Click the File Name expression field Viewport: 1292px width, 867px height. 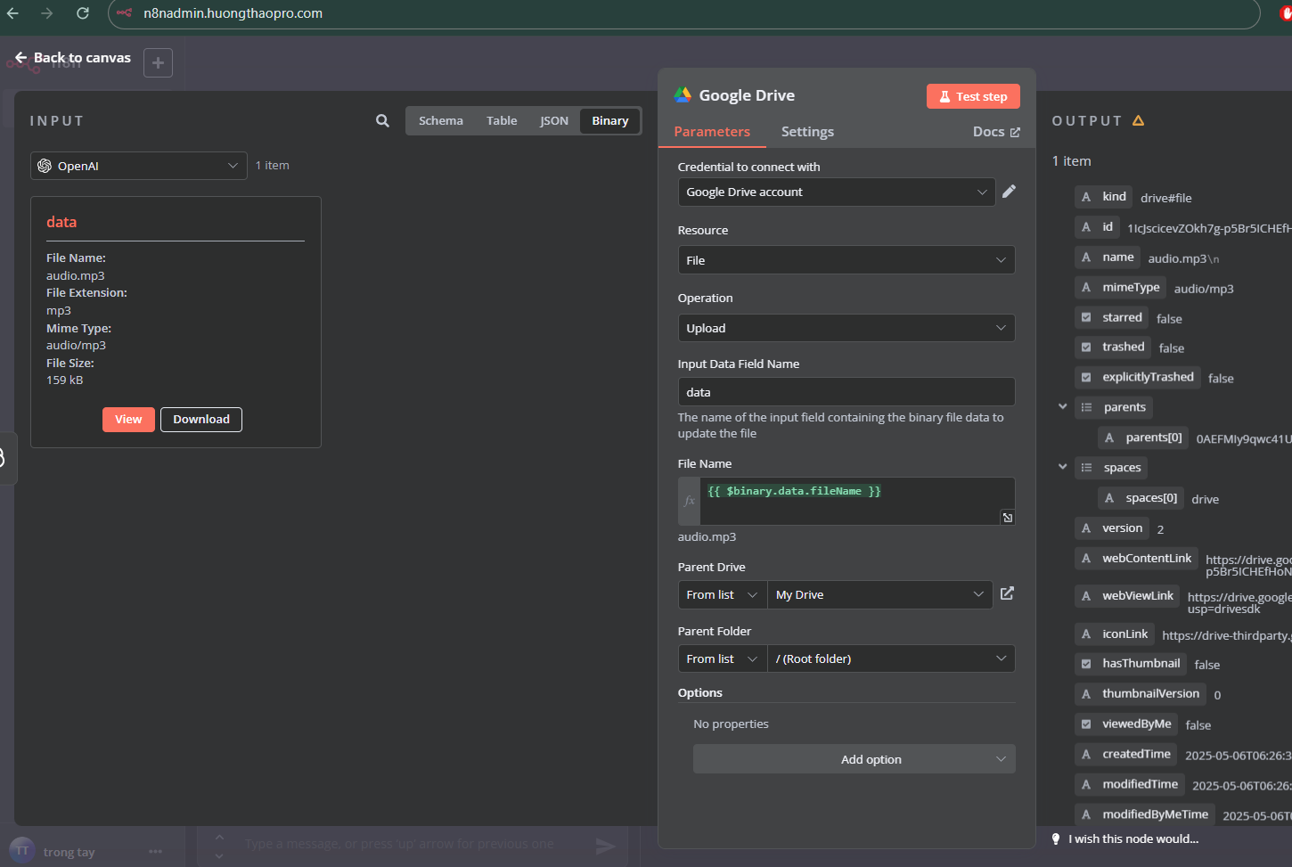(857, 501)
